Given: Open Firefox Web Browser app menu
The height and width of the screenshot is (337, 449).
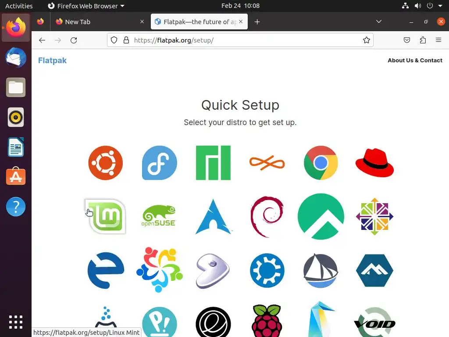Looking at the screenshot, I should (86, 6).
